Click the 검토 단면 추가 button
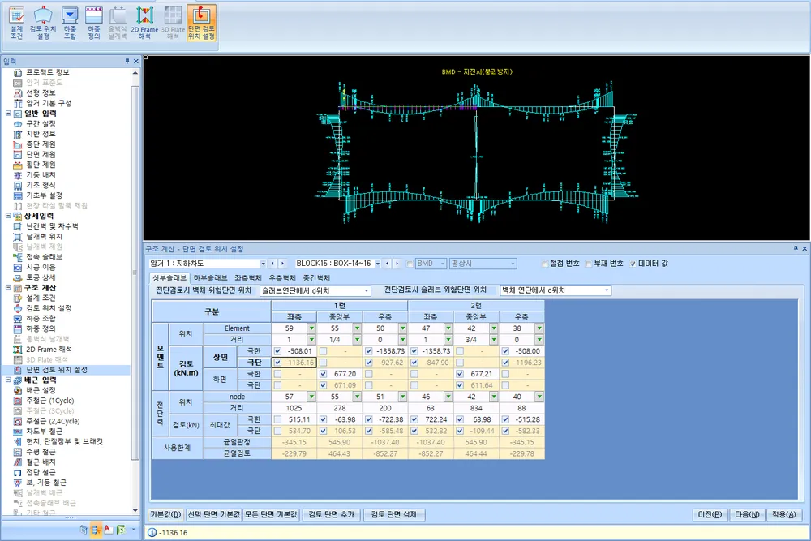 coord(331,514)
